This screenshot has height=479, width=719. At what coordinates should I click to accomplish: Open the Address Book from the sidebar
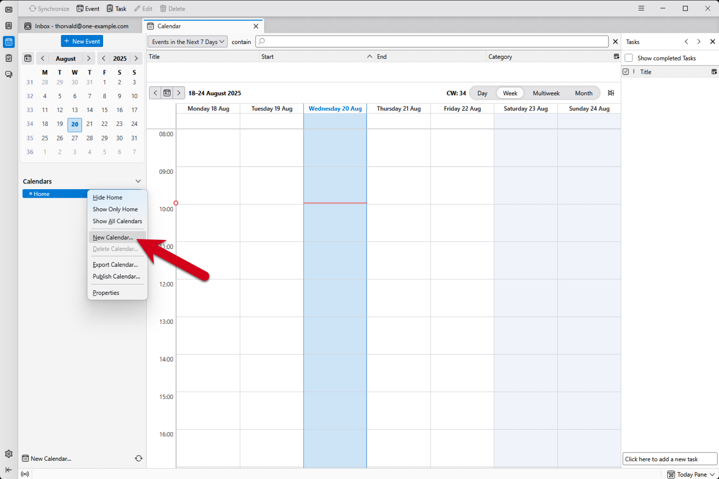coord(9,26)
